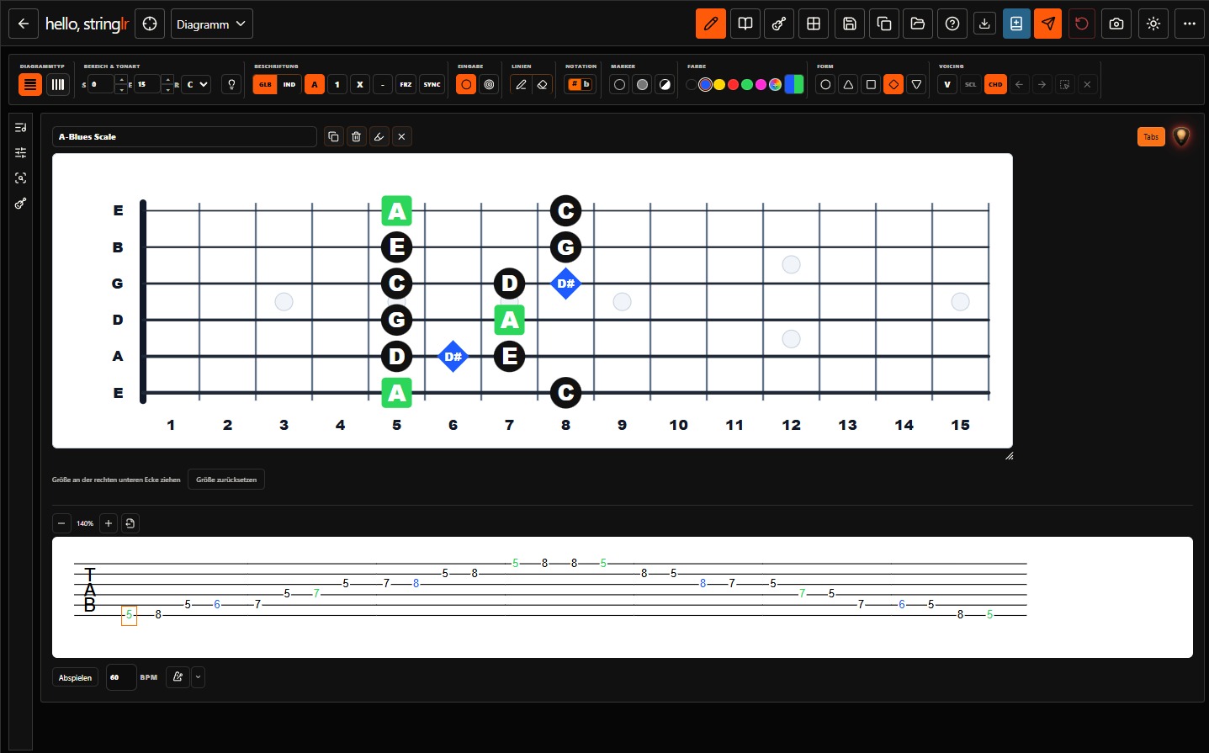
Task: Toggle the FRZ freeze button
Action: point(406,84)
